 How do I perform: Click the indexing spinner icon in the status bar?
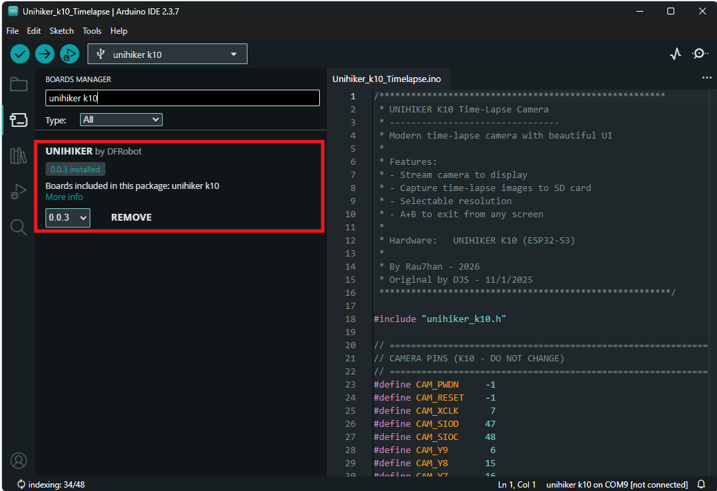coord(21,484)
